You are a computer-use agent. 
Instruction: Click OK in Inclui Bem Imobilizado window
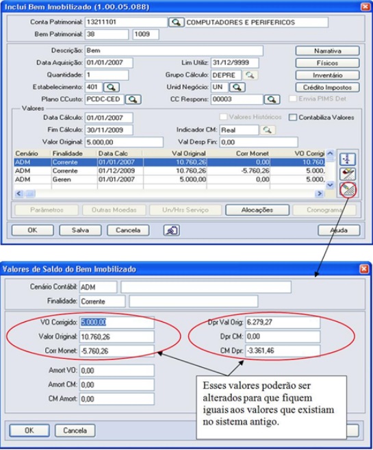point(32,230)
